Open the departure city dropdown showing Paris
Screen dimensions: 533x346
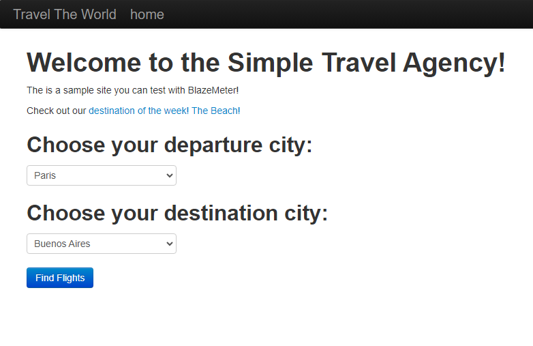[x=102, y=175]
